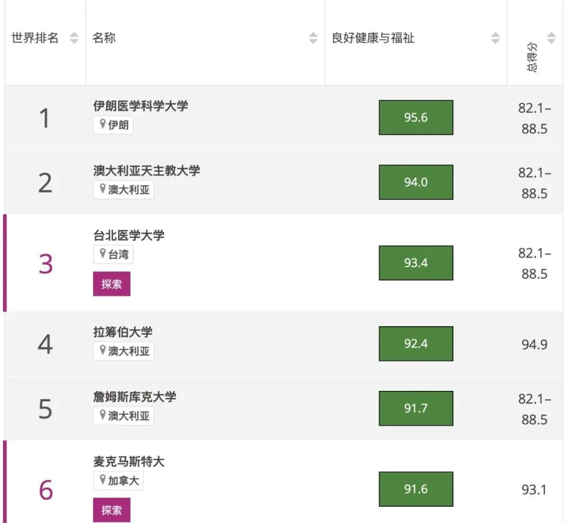564x523 pixels.
Task: Click 澳大利亚 tag under 拉筹伯大学
Action: tap(124, 351)
